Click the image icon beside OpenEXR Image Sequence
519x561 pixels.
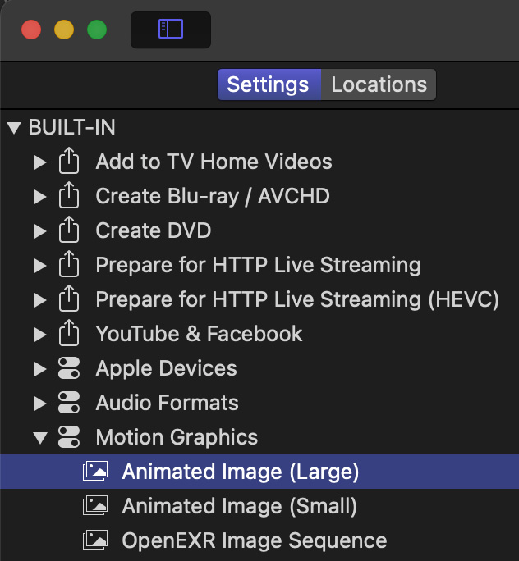(95, 541)
